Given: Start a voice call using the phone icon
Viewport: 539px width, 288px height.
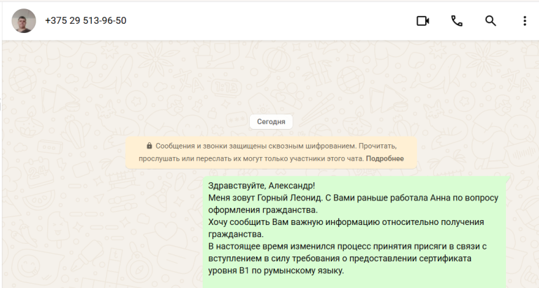Looking at the screenshot, I should 456,21.
